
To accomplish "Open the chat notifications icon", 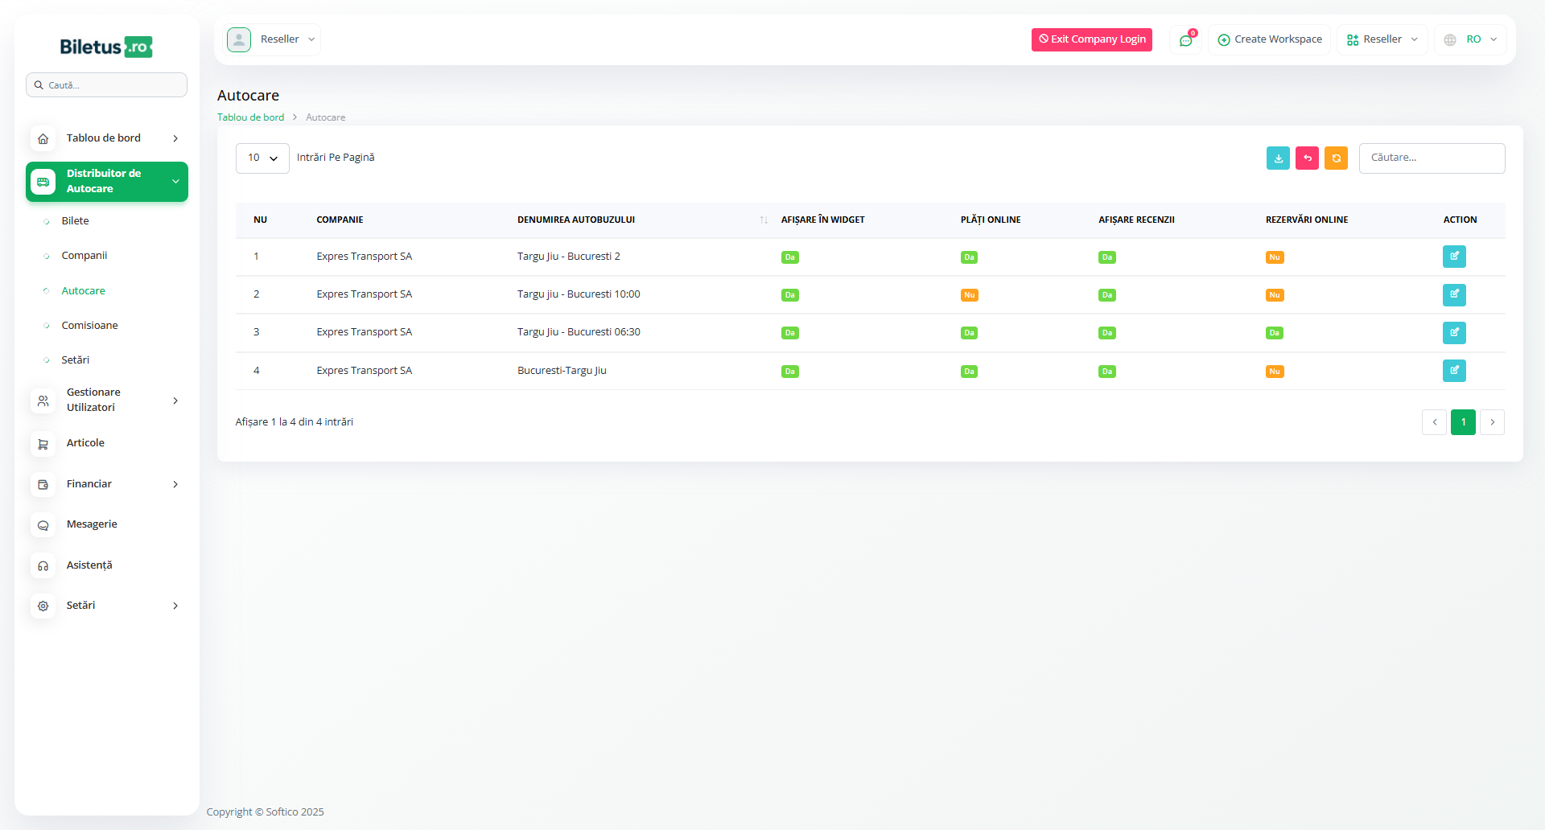I will [x=1185, y=40].
